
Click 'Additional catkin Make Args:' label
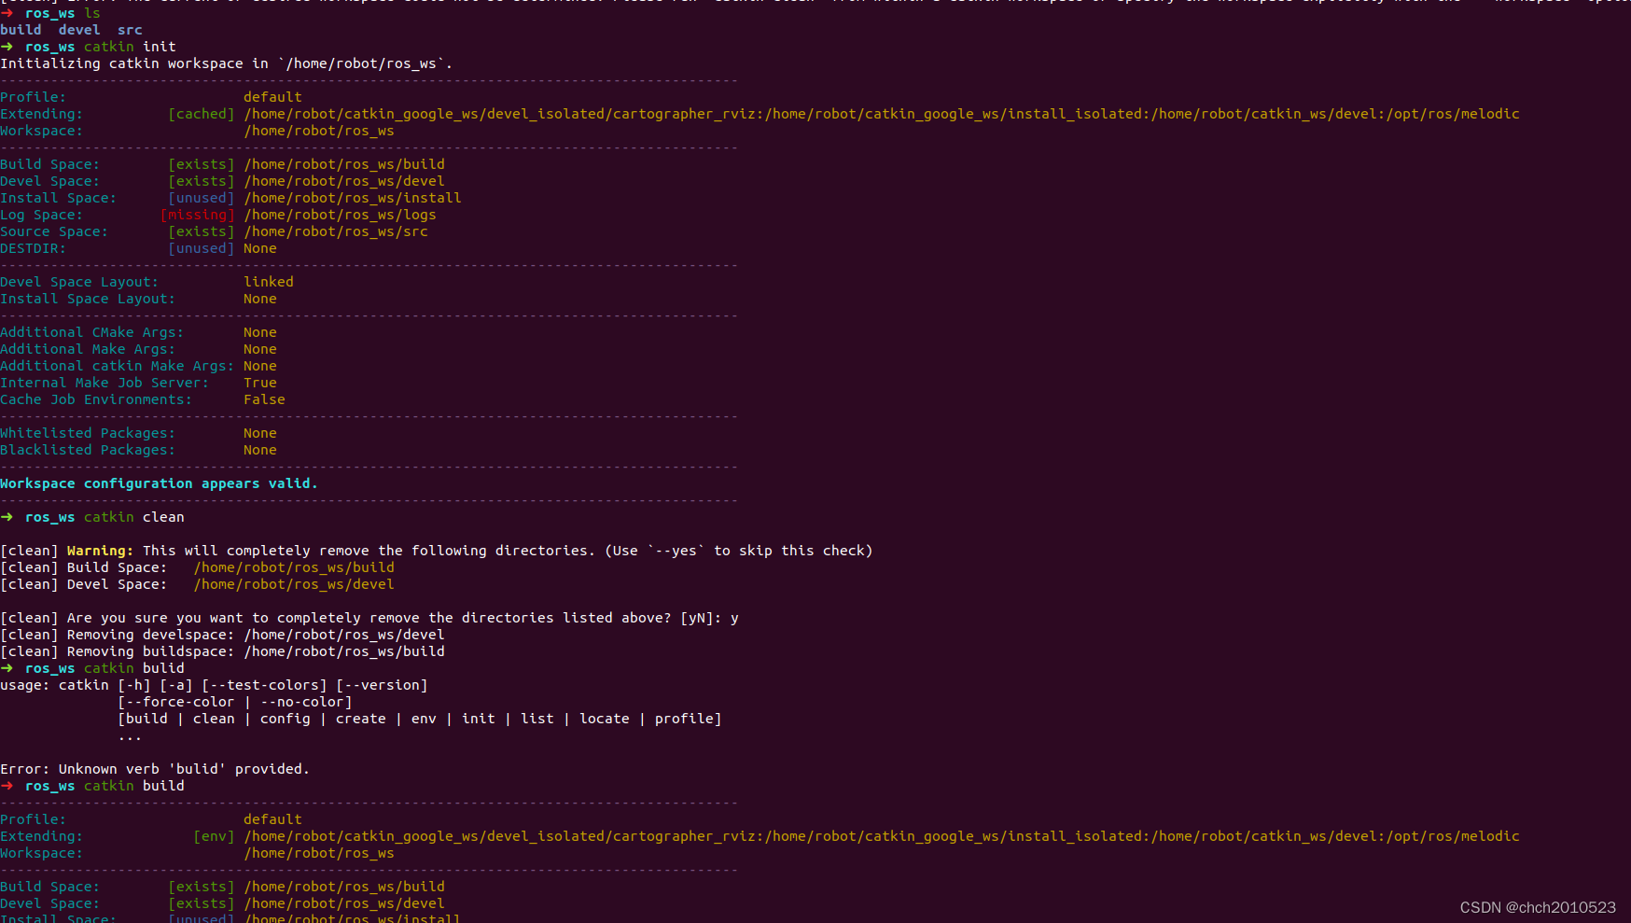coord(118,366)
